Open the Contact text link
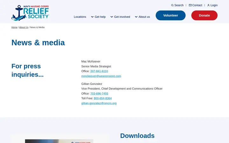Viewport: 229px width, 143px height. [x=197, y=5]
